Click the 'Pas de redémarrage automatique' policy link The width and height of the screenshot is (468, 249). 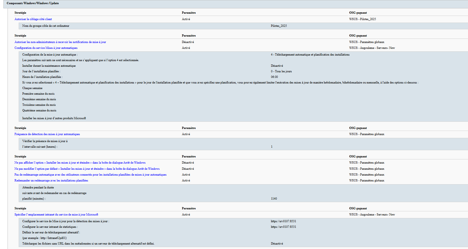point(90,175)
